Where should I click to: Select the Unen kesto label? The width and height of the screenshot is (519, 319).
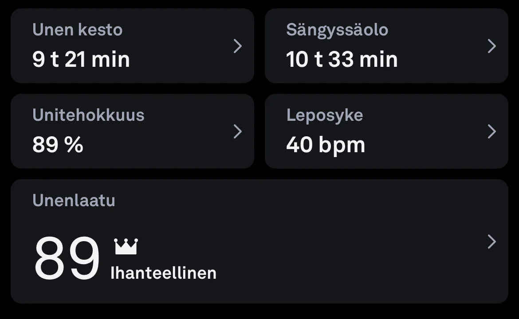click(x=77, y=30)
